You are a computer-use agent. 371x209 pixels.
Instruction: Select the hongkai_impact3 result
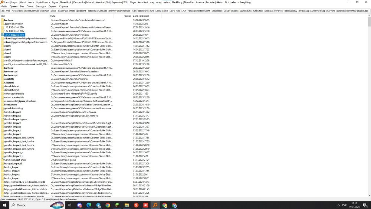13,163
